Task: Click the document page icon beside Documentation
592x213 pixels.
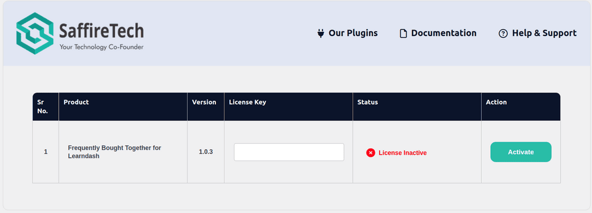Action: tap(404, 34)
